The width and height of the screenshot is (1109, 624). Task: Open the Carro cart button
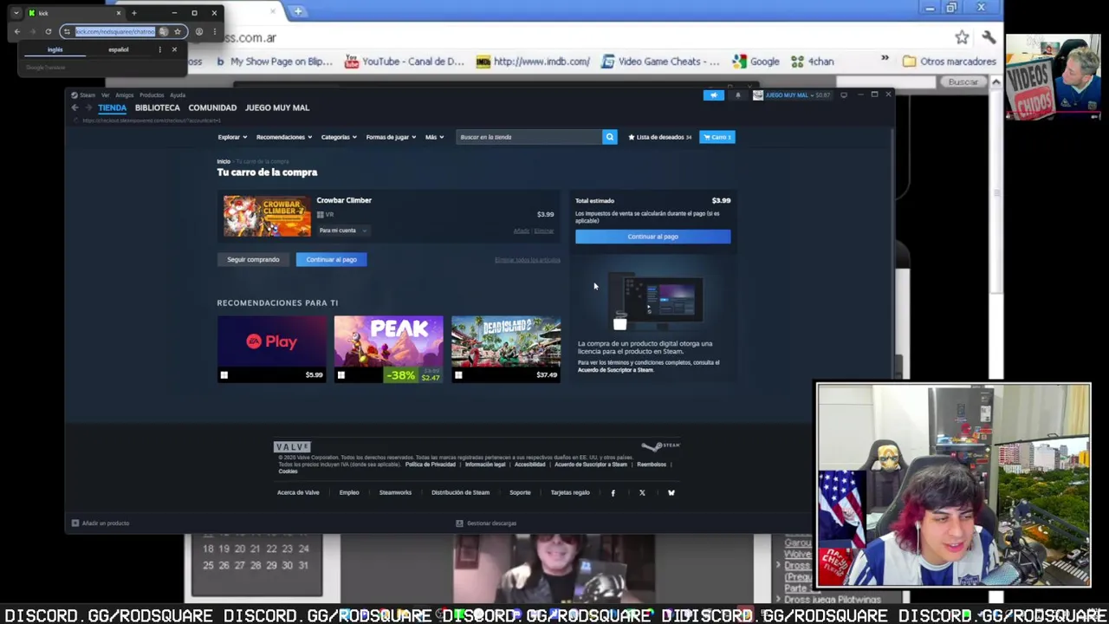[717, 137]
